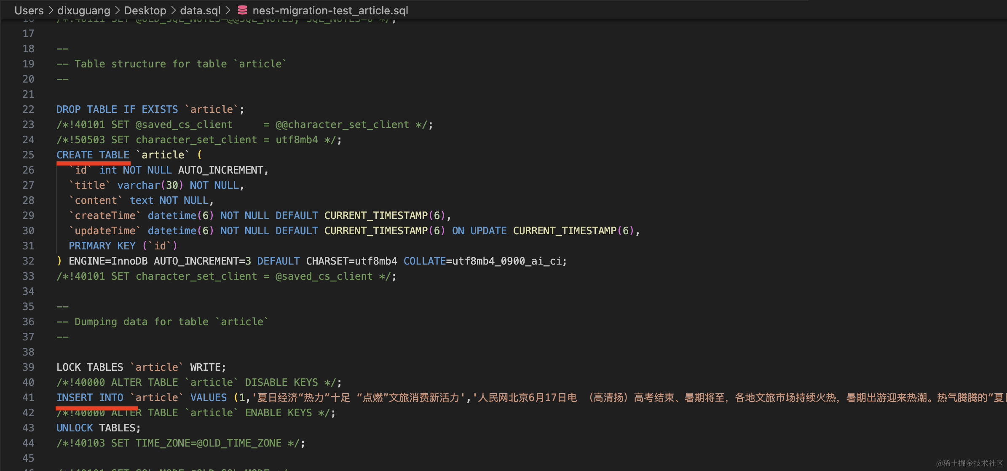Click the chevron between Users and dixuguang
Image resolution: width=1007 pixels, height=471 pixels.
(x=51, y=10)
